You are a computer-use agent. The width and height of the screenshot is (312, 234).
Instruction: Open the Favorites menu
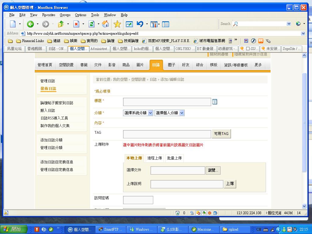pyautogui.click(x=48, y=15)
